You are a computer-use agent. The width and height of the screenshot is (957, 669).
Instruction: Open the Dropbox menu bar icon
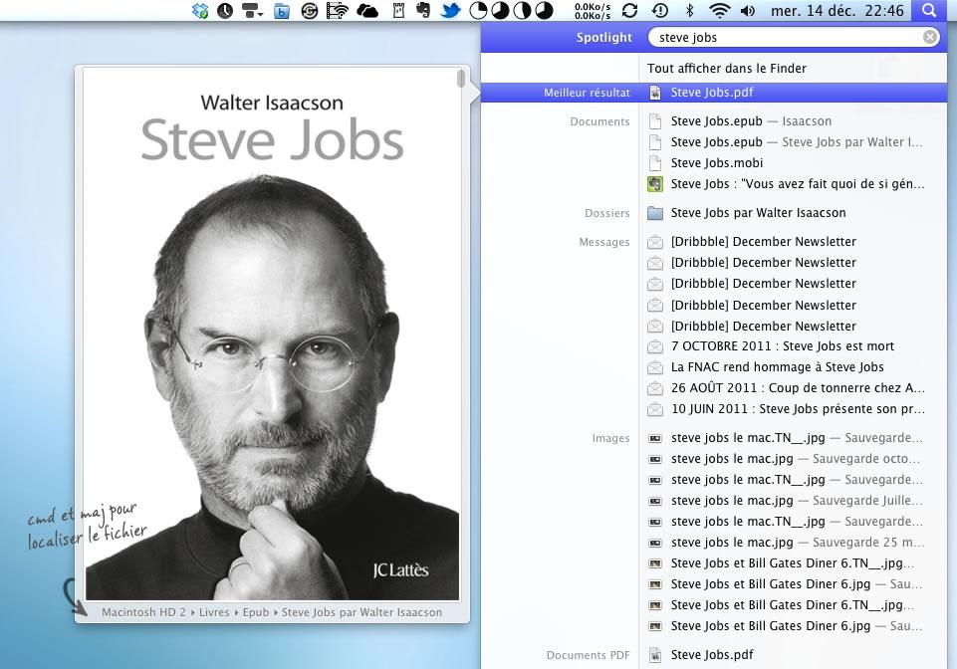click(x=201, y=12)
